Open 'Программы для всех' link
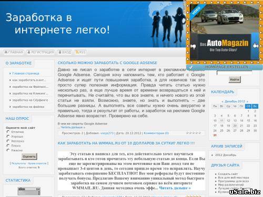 234,181
